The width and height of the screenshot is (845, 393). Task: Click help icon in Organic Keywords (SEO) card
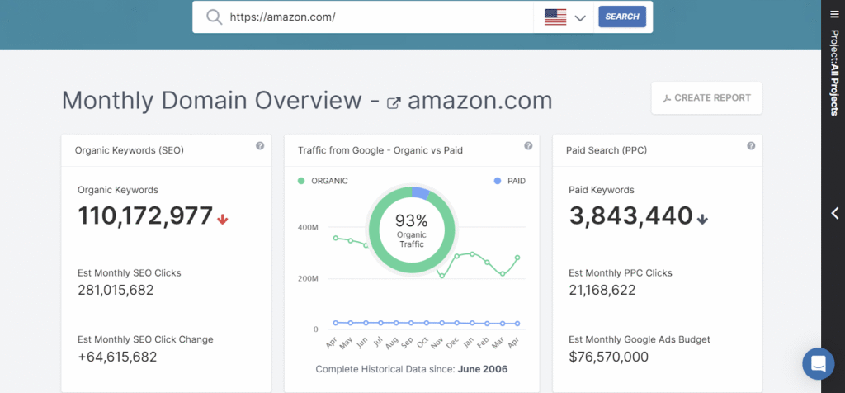(x=260, y=146)
